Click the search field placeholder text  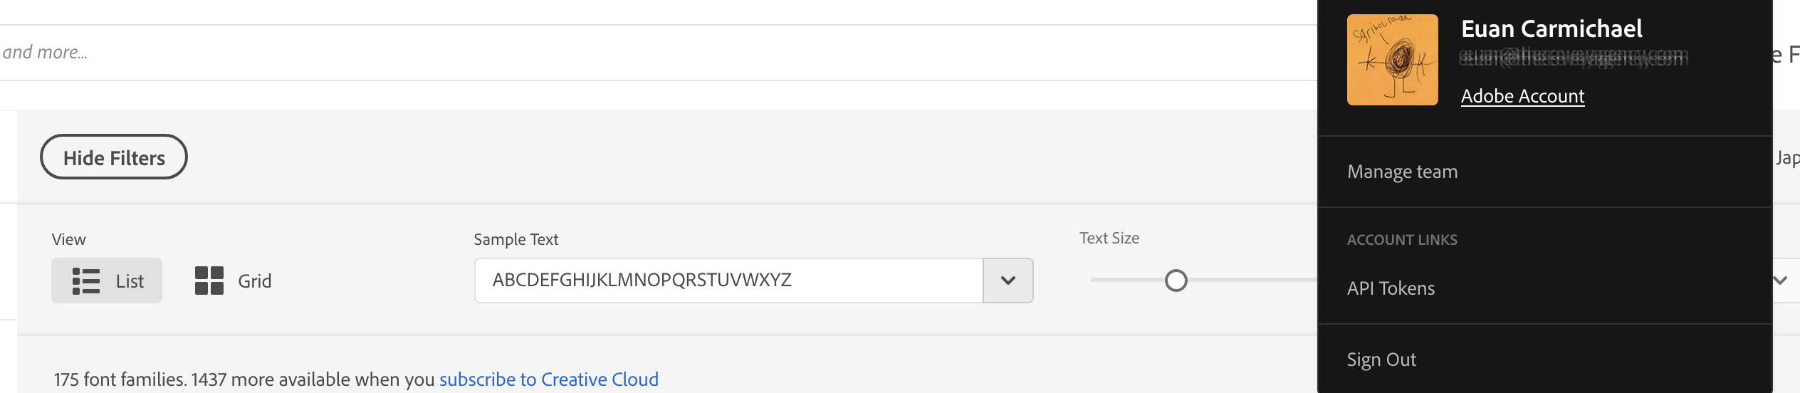pyautogui.click(x=44, y=52)
